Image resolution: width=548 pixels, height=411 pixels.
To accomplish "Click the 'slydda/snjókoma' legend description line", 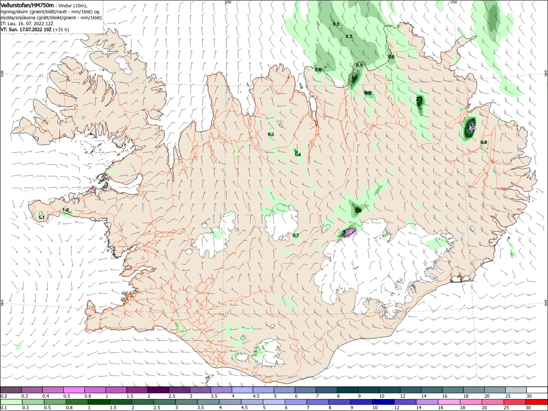I will [x=51, y=18].
